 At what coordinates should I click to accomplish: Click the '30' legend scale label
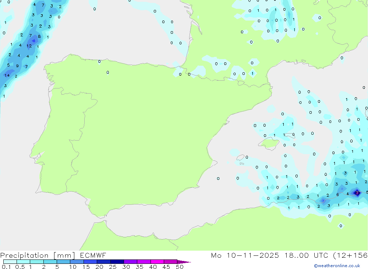click(126, 267)
